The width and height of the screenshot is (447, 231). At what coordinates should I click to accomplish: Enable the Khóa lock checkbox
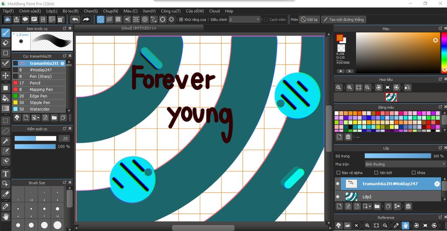point(414,173)
